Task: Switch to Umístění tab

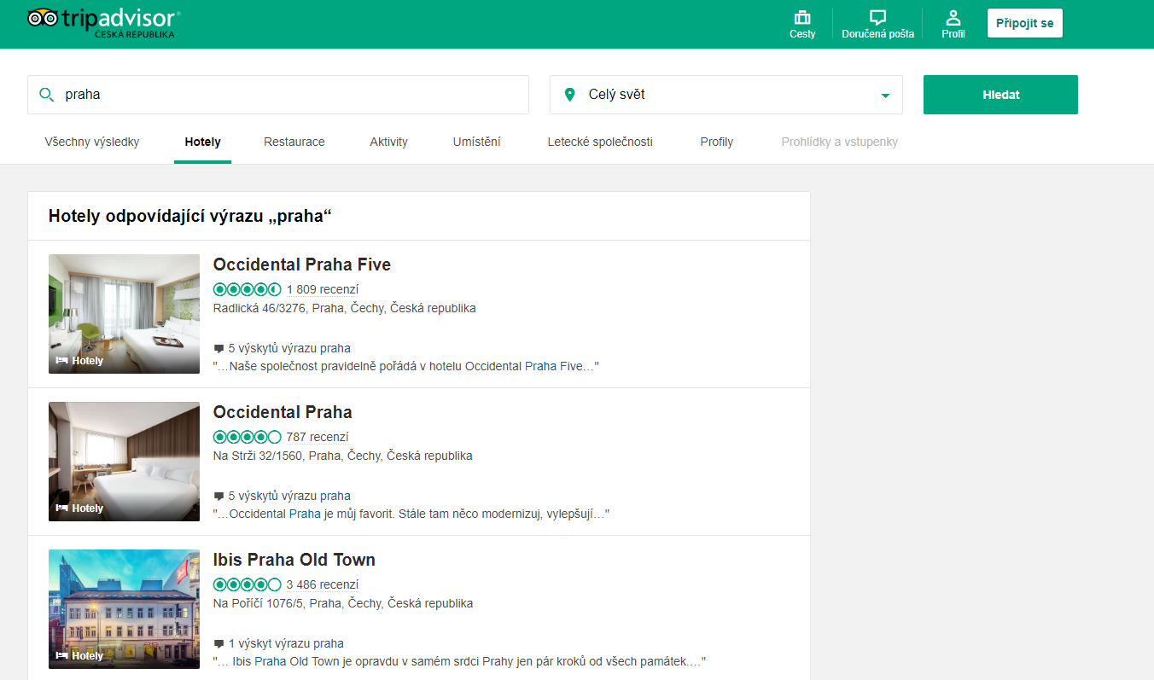Action: click(x=476, y=142)
